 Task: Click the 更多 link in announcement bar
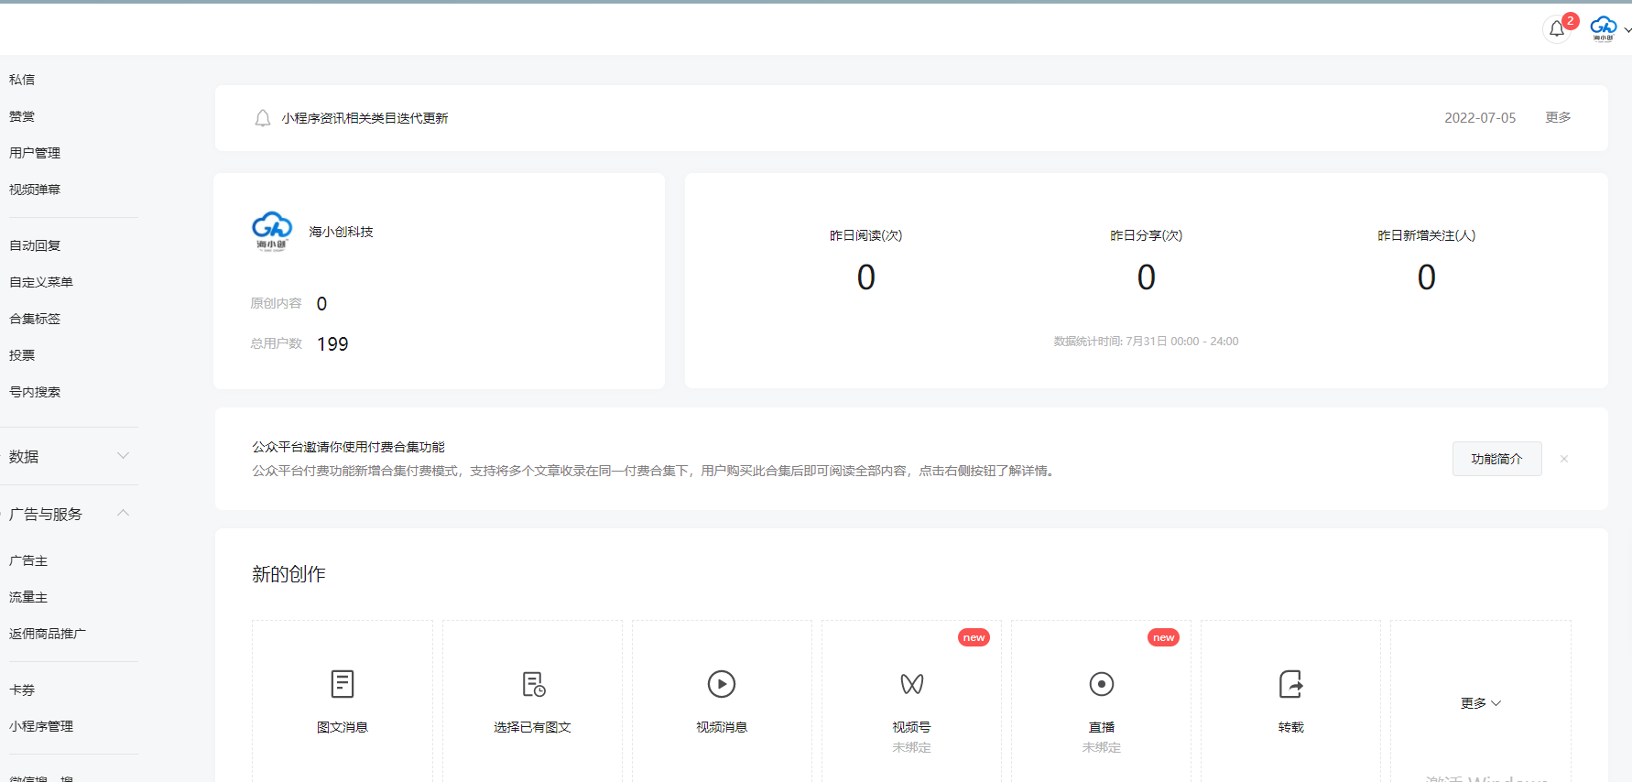tap(1558, 117)
